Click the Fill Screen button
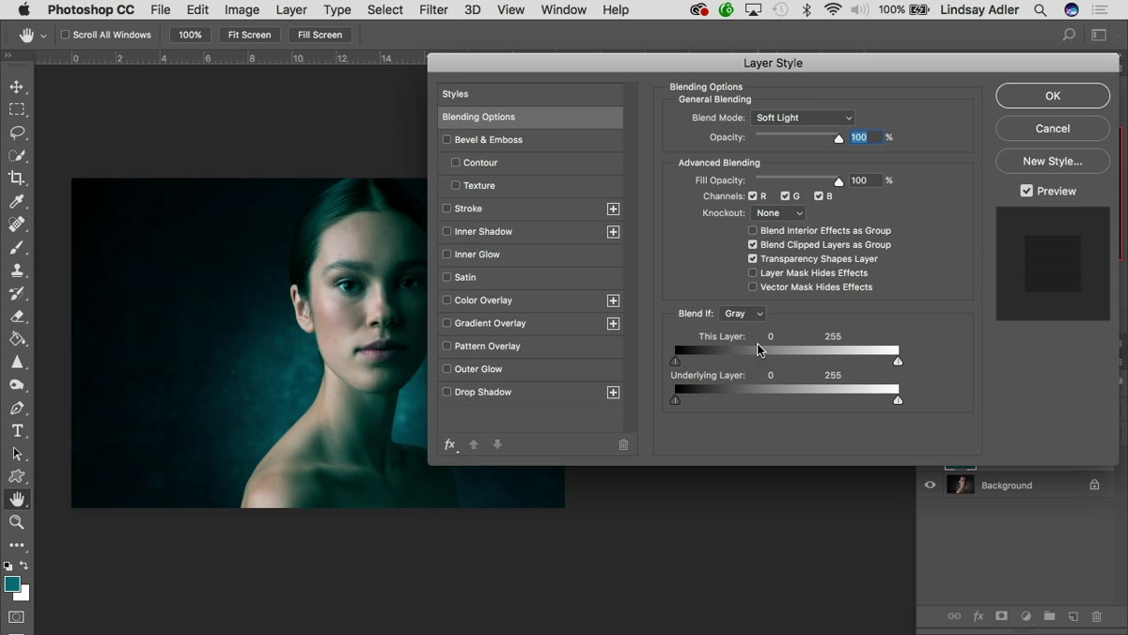This screenshot has height=635, width=1128. pos(321,35)
